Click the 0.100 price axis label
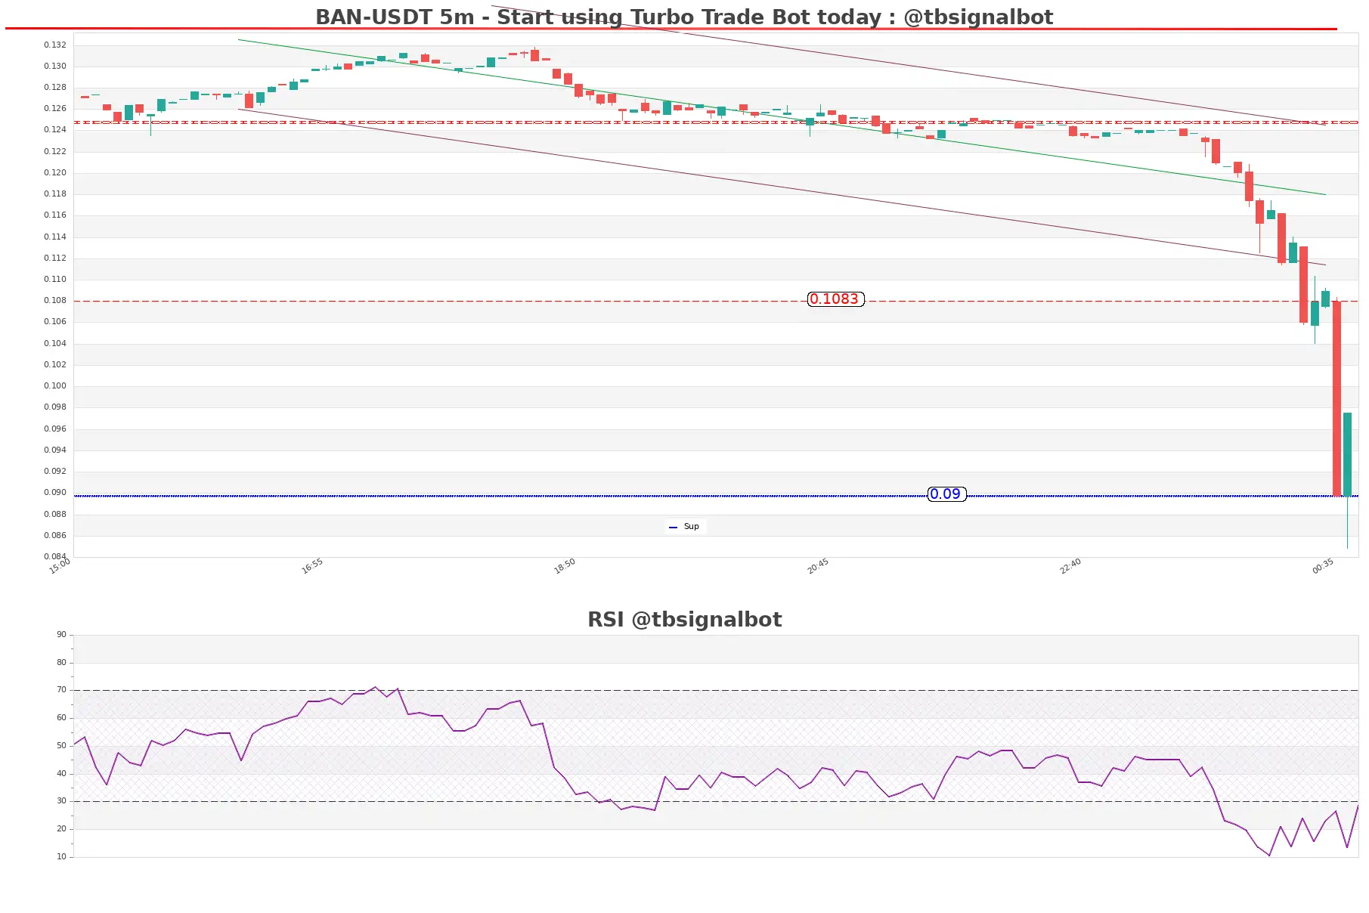 tap(54, 386)
